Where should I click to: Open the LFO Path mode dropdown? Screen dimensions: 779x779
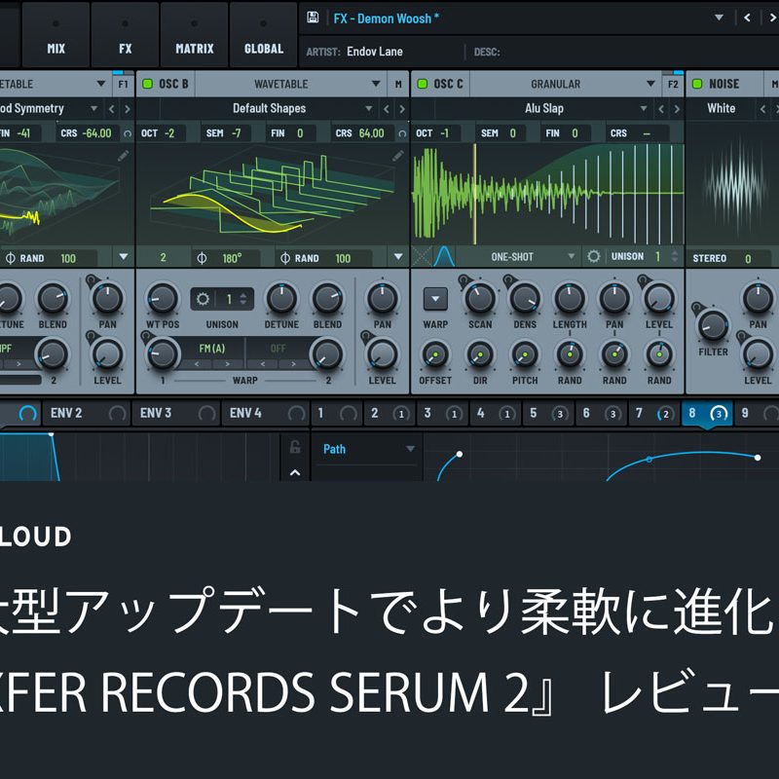coord(368,449)
